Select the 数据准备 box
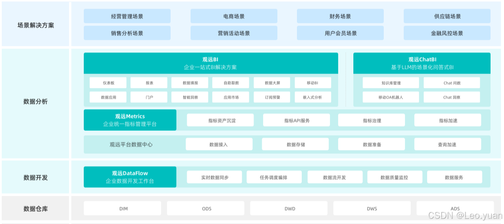The image size is (504, 224). coord(372,144)
